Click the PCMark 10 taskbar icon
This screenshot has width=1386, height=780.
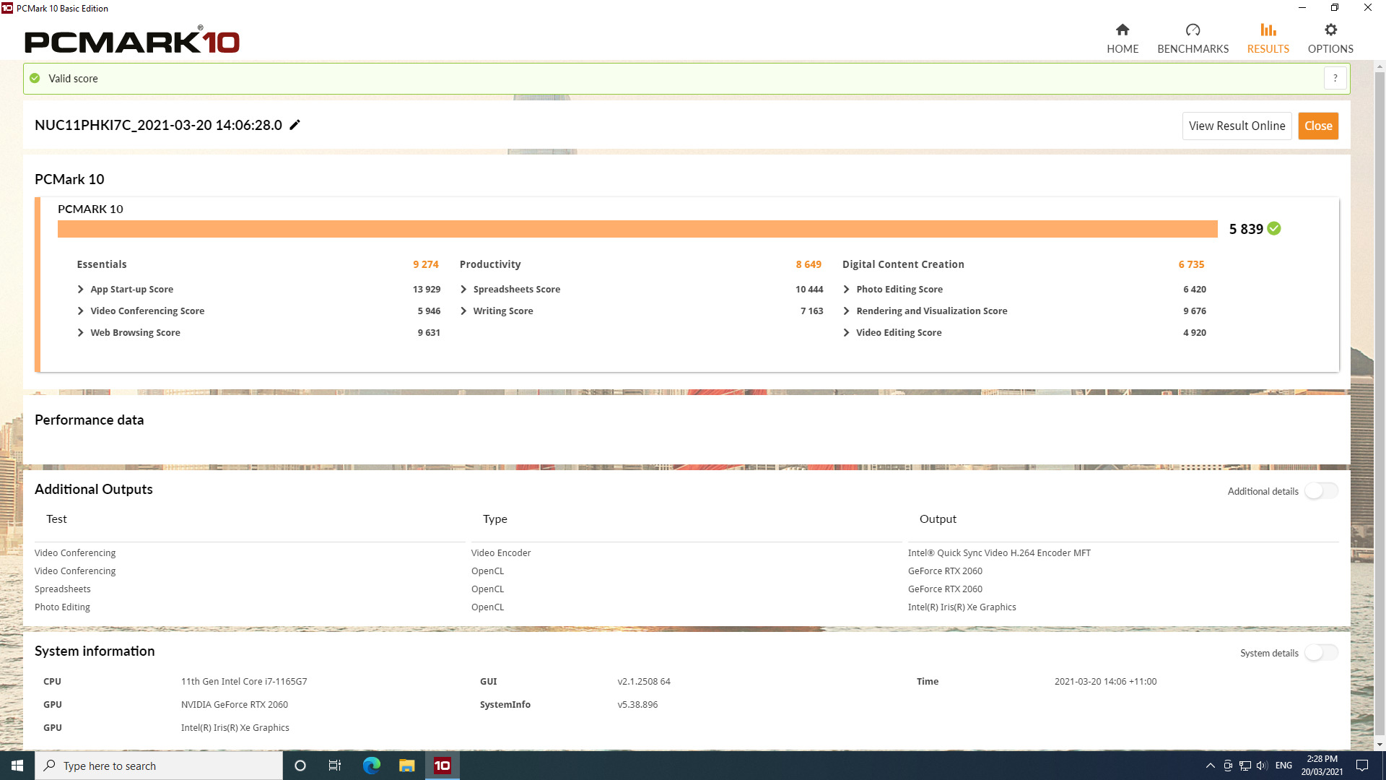click(x=442, y=766)
